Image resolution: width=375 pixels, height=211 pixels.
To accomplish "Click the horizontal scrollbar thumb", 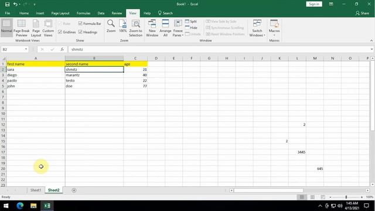I will tap(268, 190).
